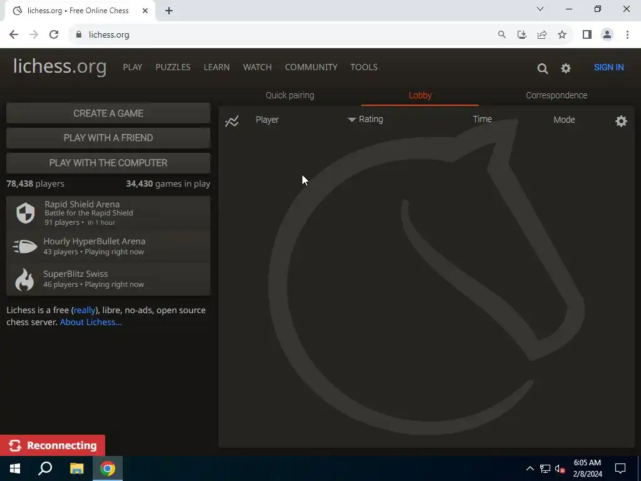Viewport: 641px width, 481px height.
Task: Open Chrome tab search dropdown chevron
Action: coord(540,9)
